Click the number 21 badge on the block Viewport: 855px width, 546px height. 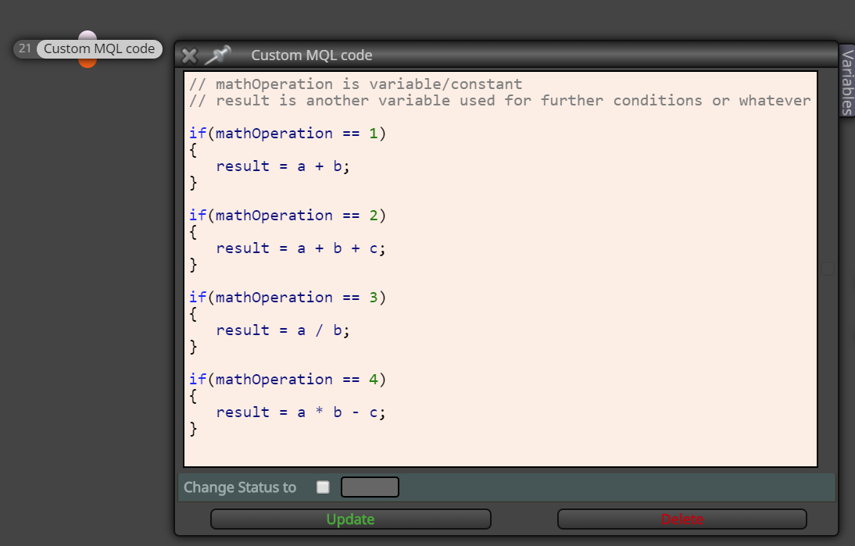[x=25, y=48]
